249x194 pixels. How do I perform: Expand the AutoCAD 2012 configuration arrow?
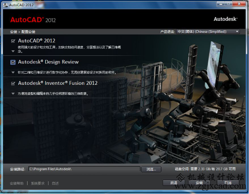(x=13, y=51)
